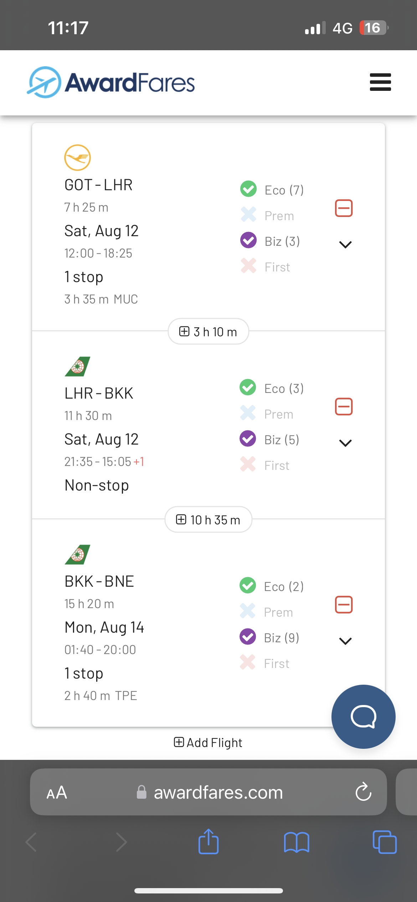Reload the page in Safari

(363, 792)
